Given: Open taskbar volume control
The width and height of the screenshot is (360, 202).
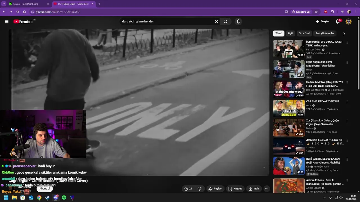Looking at the screenshot, I should [x=341, y=198].
